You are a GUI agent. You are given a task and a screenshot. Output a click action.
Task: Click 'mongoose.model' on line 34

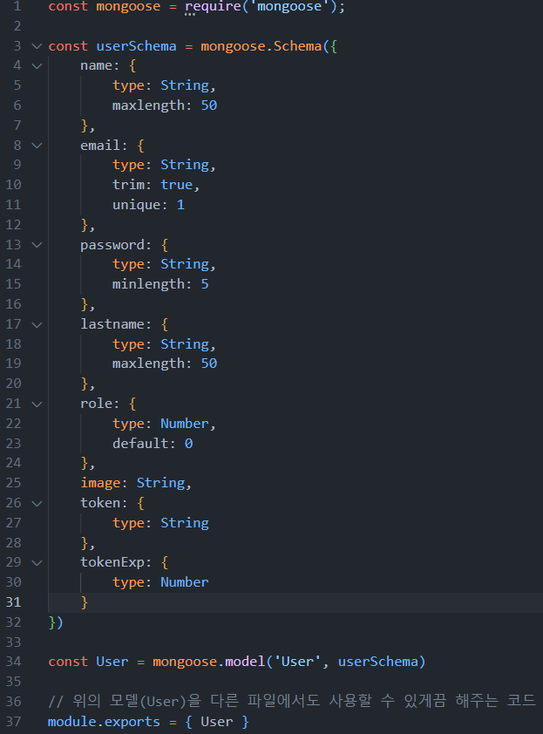[209, 662]
